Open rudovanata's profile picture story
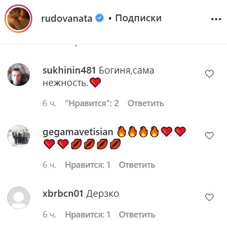Screen dimensions: 227x232 click(18, 19)
